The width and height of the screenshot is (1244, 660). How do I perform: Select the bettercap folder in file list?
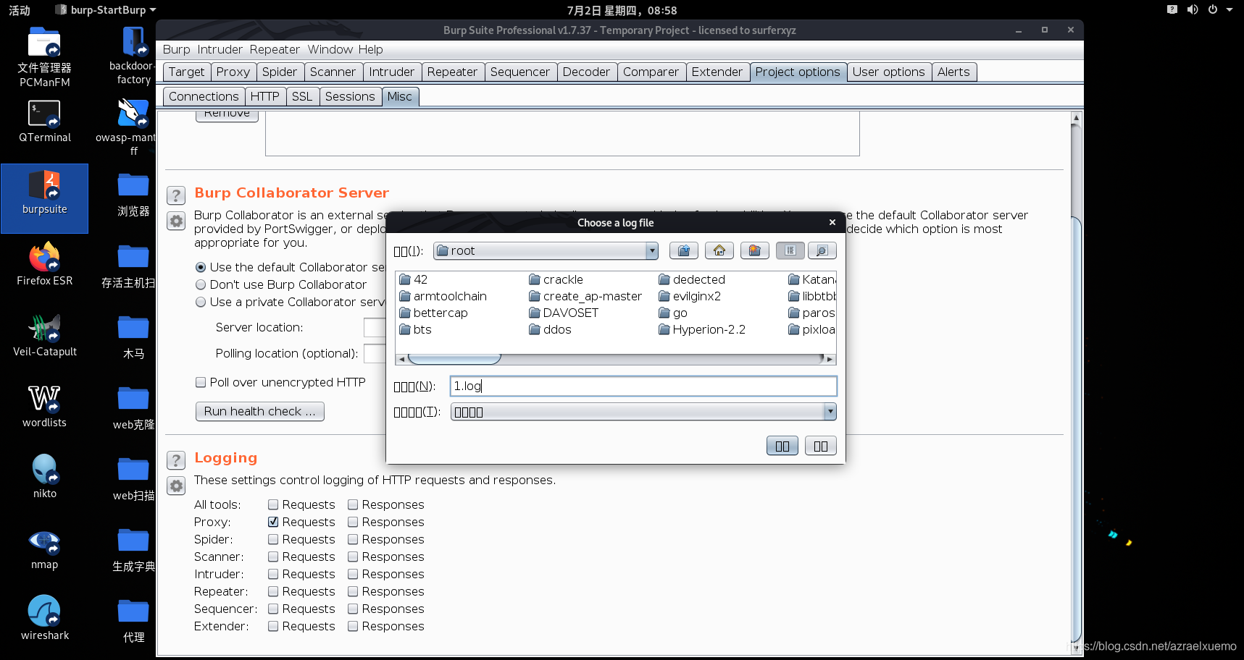point(433,313)
